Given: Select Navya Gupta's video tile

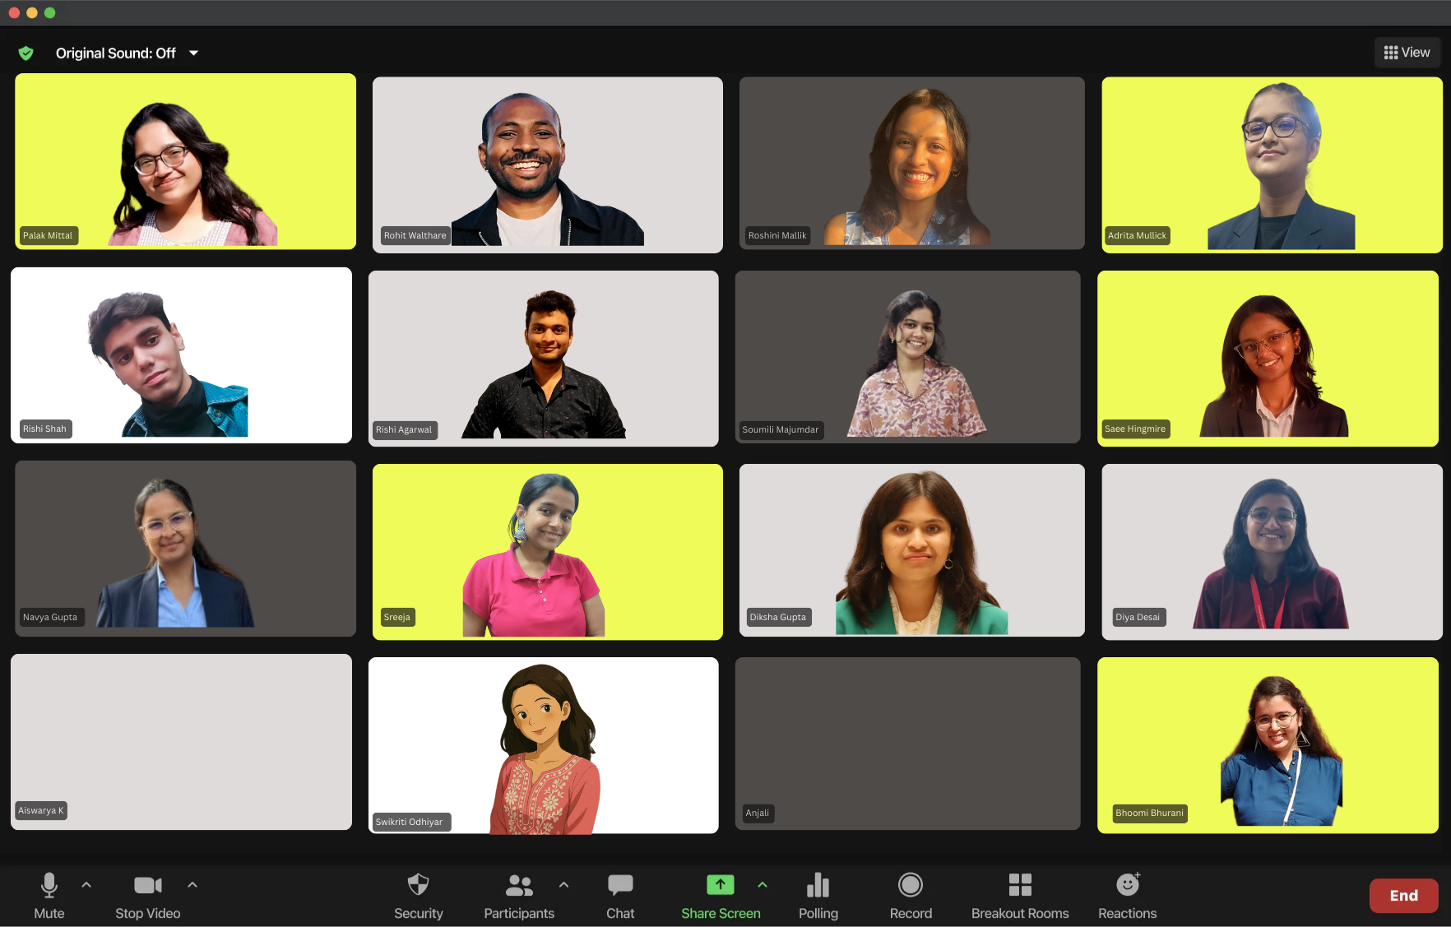Looking at the screenshot, I should coord(186,549).
